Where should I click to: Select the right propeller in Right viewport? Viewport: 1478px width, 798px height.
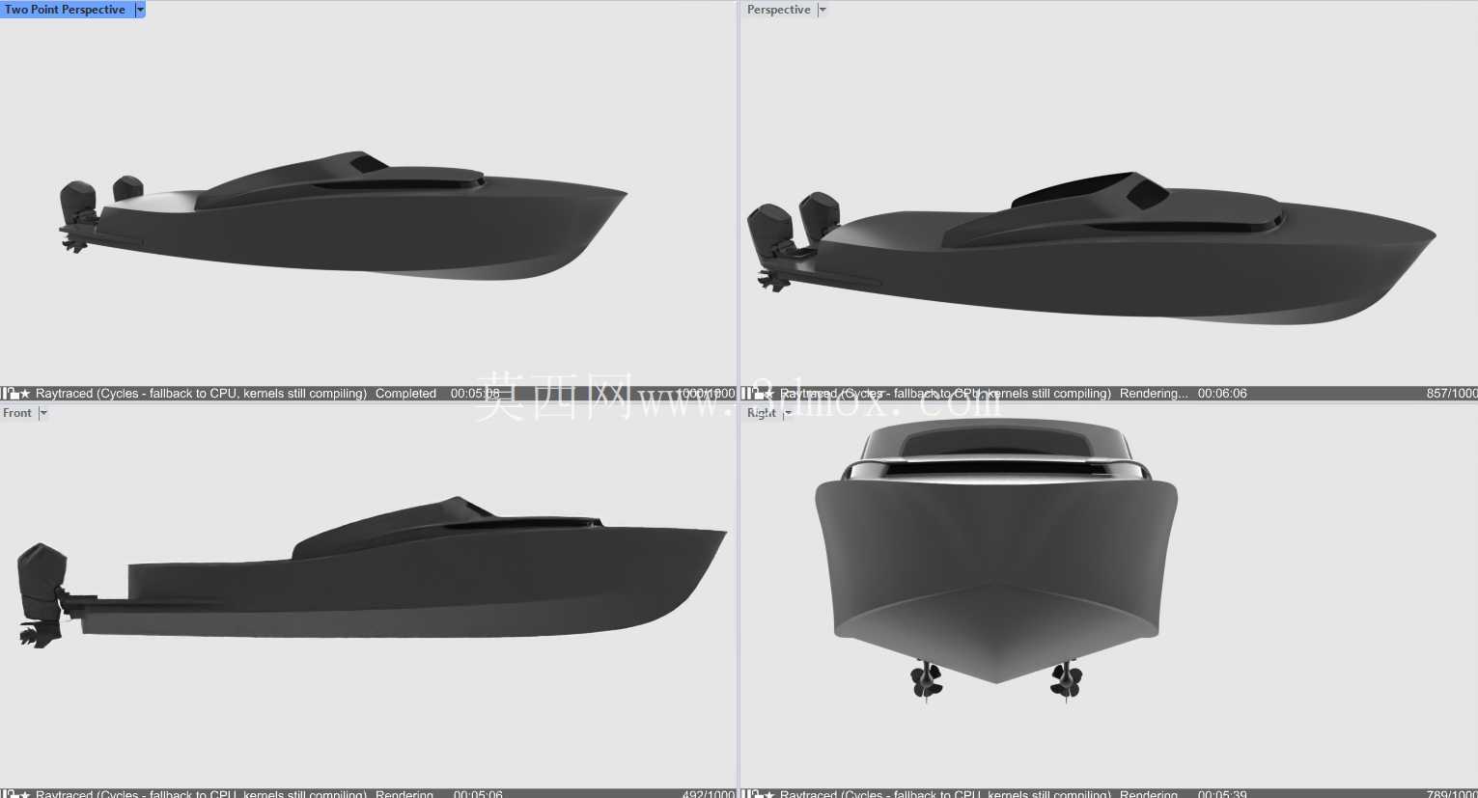click(x=1066, y=679)
